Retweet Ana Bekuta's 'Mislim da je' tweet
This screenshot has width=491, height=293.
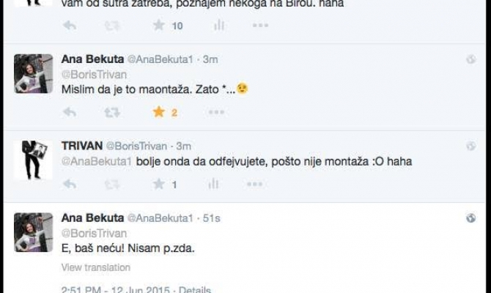(112, 112)
